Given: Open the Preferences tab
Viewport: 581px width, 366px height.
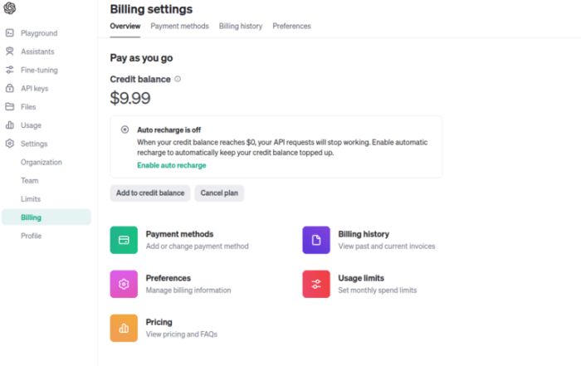Looking at the screenshot, I should [291, 27].
